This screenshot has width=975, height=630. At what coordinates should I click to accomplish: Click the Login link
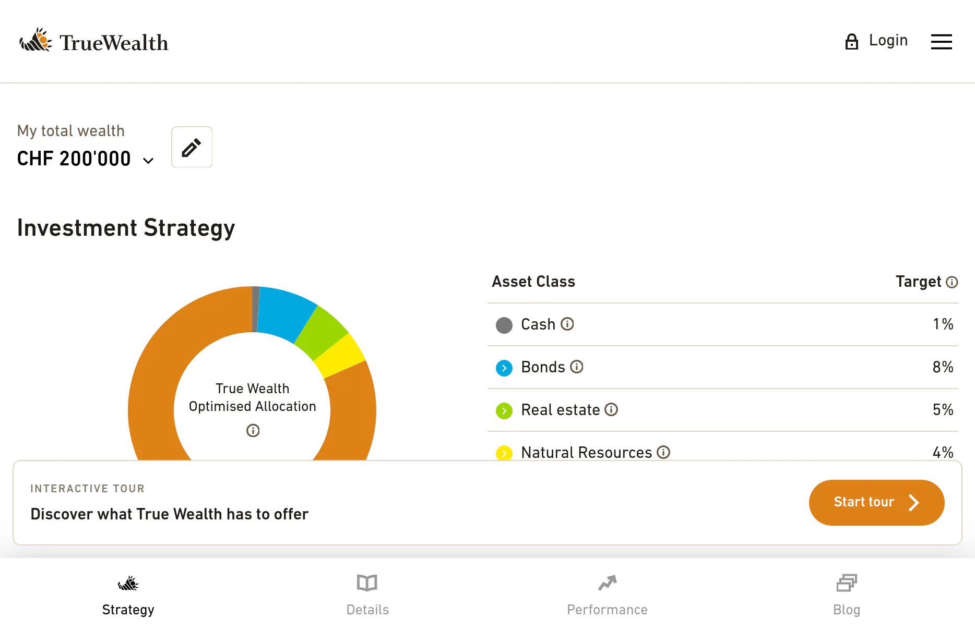click(x=888, y=40)
